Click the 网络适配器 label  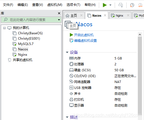coord(82,82)
